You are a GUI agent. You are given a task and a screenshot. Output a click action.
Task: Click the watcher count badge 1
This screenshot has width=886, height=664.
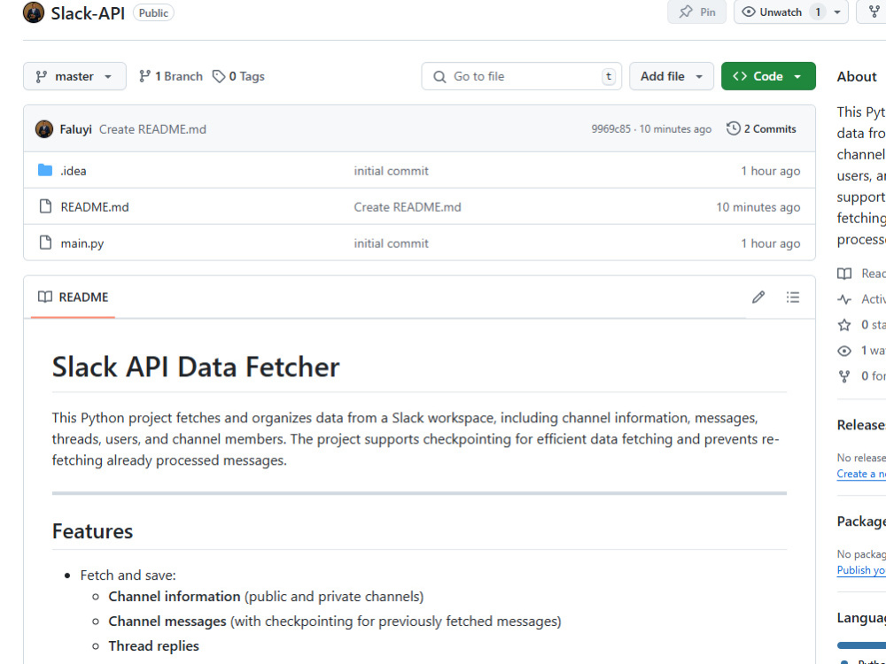click(x=817, y=12)
